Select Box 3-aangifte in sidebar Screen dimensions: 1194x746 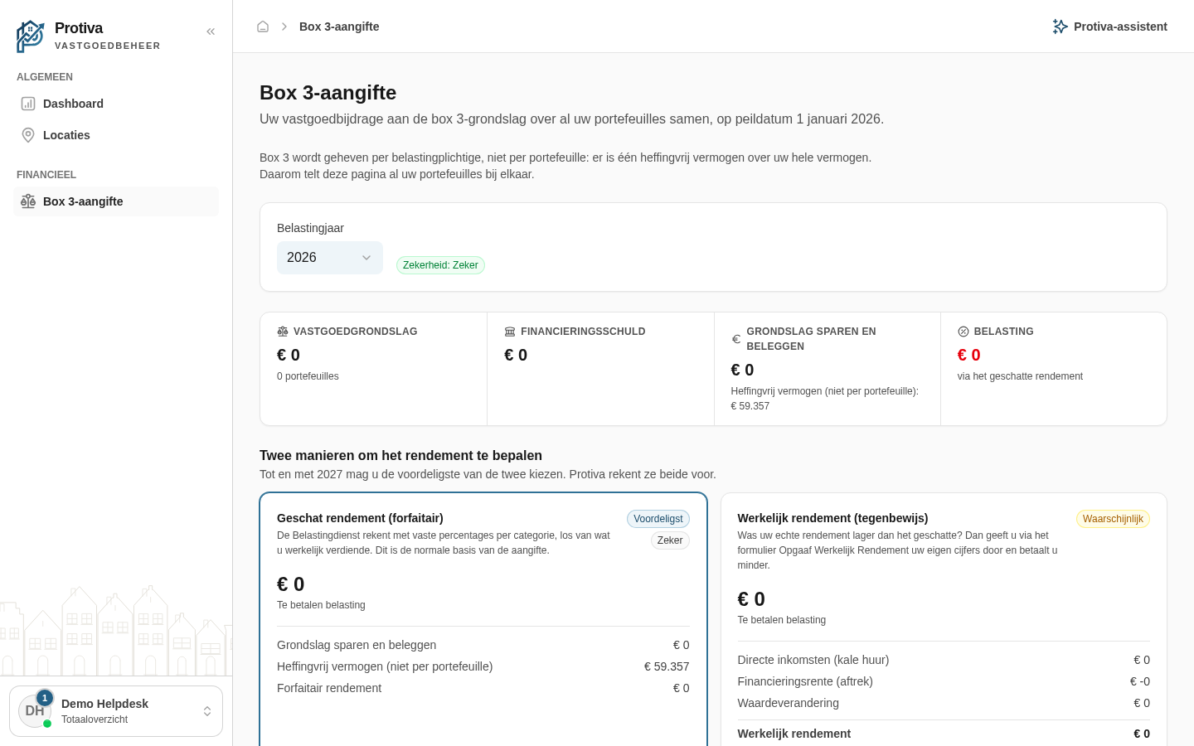click(116, 201)
